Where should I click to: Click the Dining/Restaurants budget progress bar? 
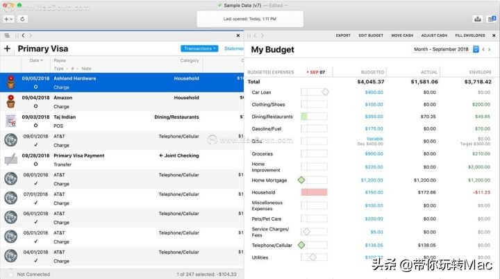(314, 117)
